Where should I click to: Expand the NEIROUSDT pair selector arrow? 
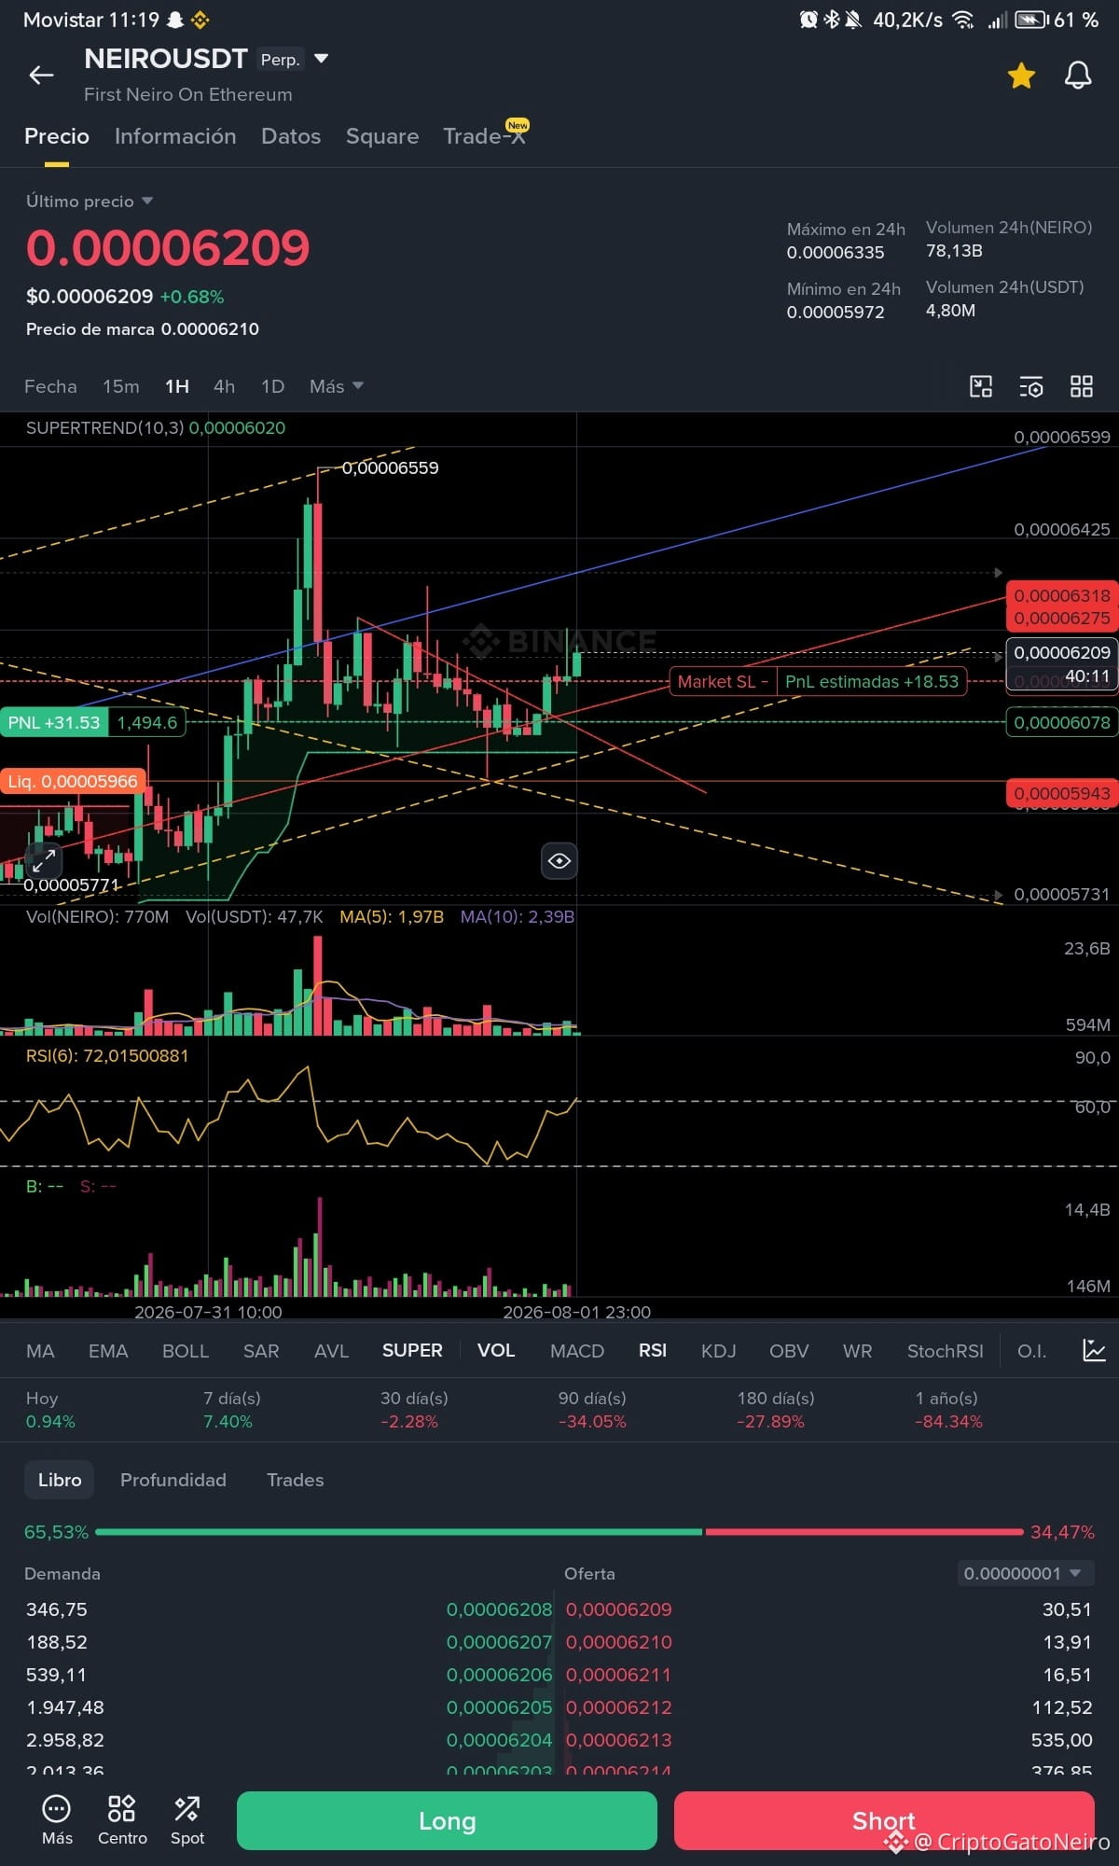322,59
